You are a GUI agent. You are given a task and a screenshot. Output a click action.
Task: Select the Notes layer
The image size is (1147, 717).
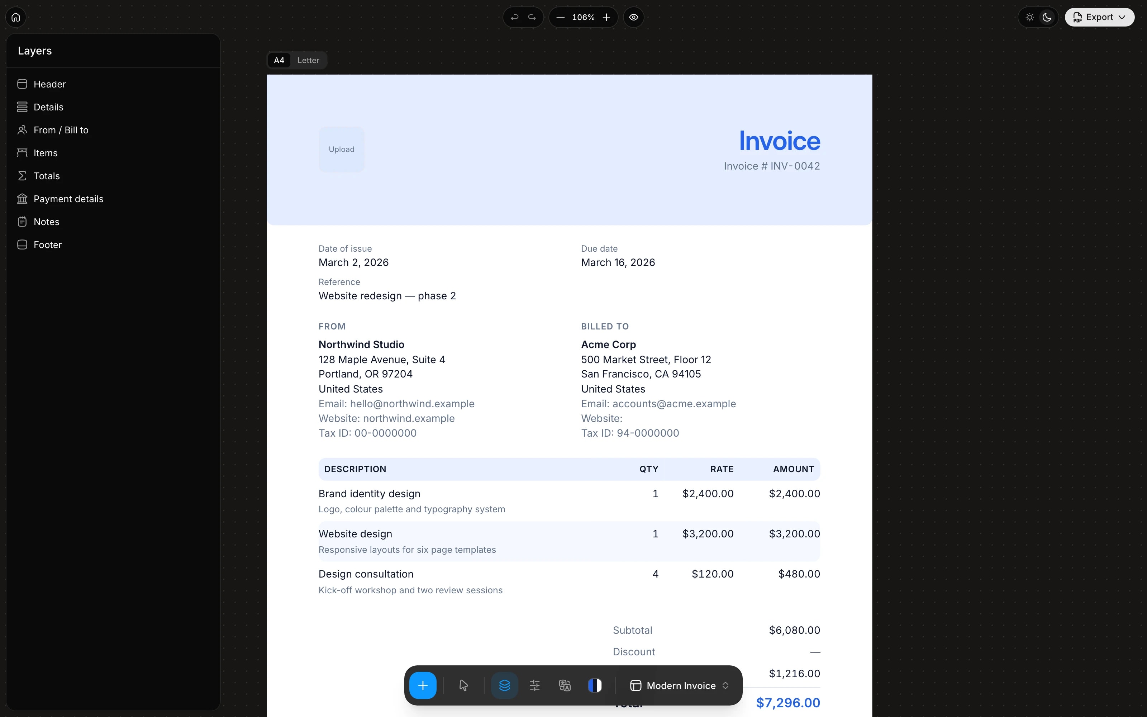pyautogui.click(x=113, y=222)
